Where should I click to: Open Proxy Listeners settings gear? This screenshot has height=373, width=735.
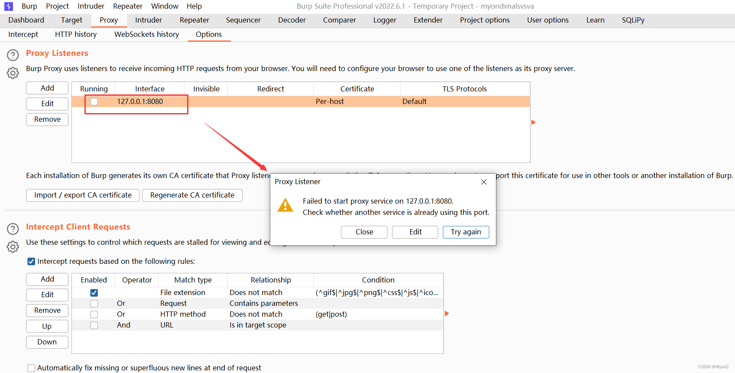pos(13,73)
